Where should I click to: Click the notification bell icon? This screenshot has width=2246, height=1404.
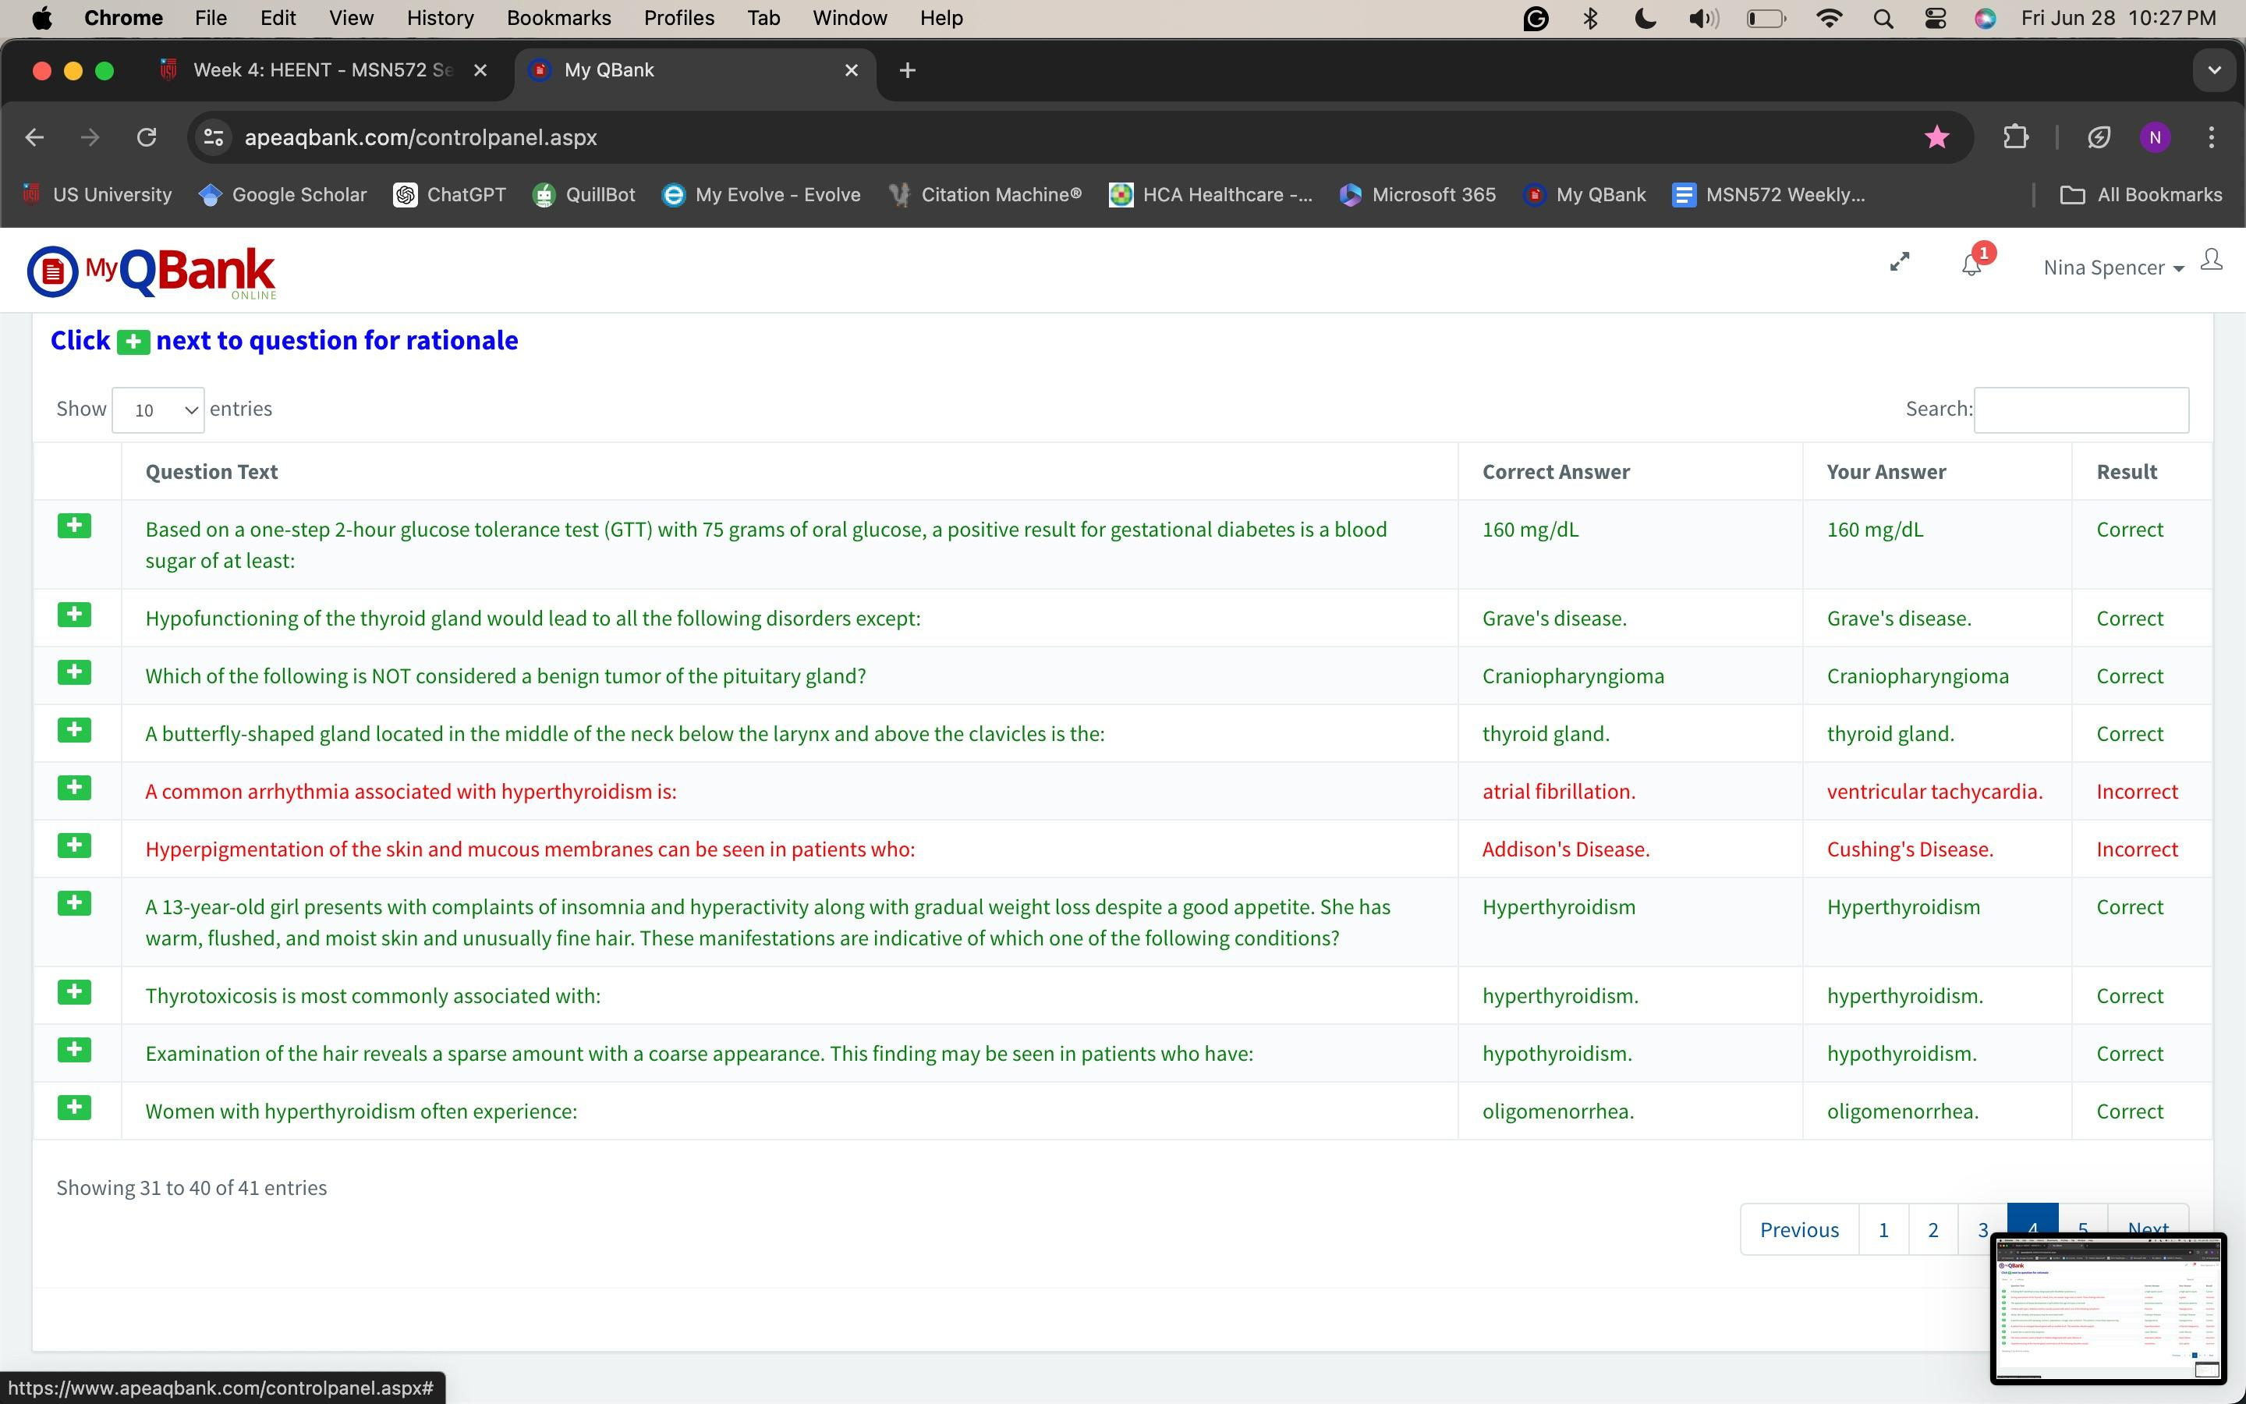[1971, 265]
